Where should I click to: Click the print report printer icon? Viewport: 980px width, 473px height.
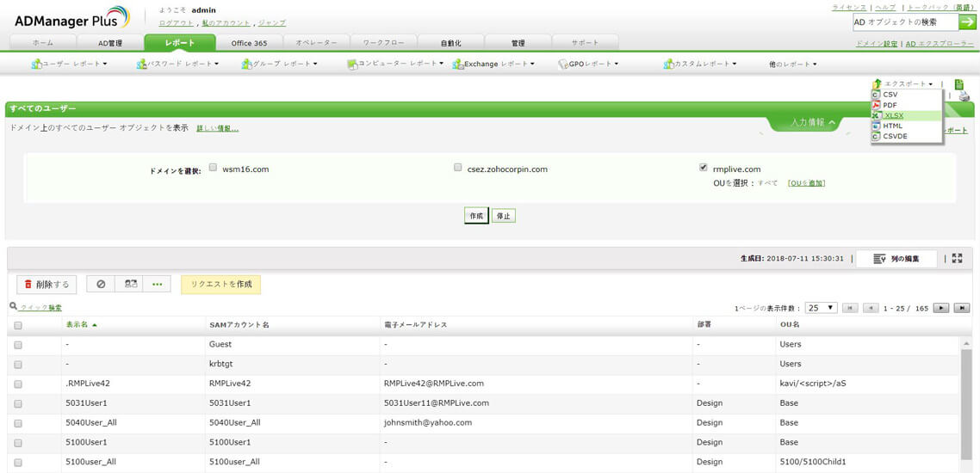coord(964,96)
